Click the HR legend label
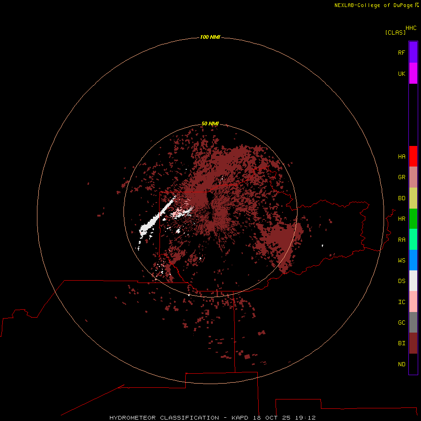This screenshot has width=421, height=421. coord(401,219)
